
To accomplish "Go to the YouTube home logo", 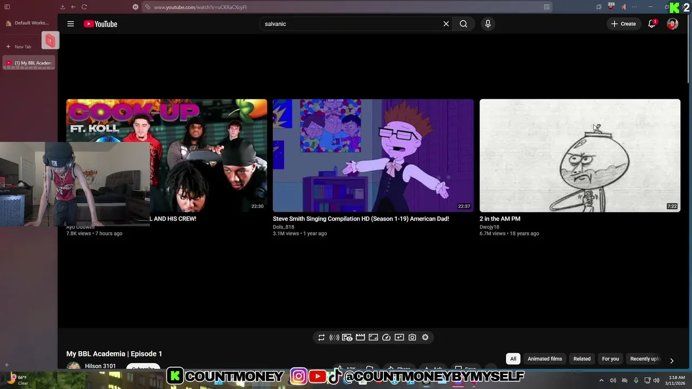I will pyautogui.click(x=101, y=24).
